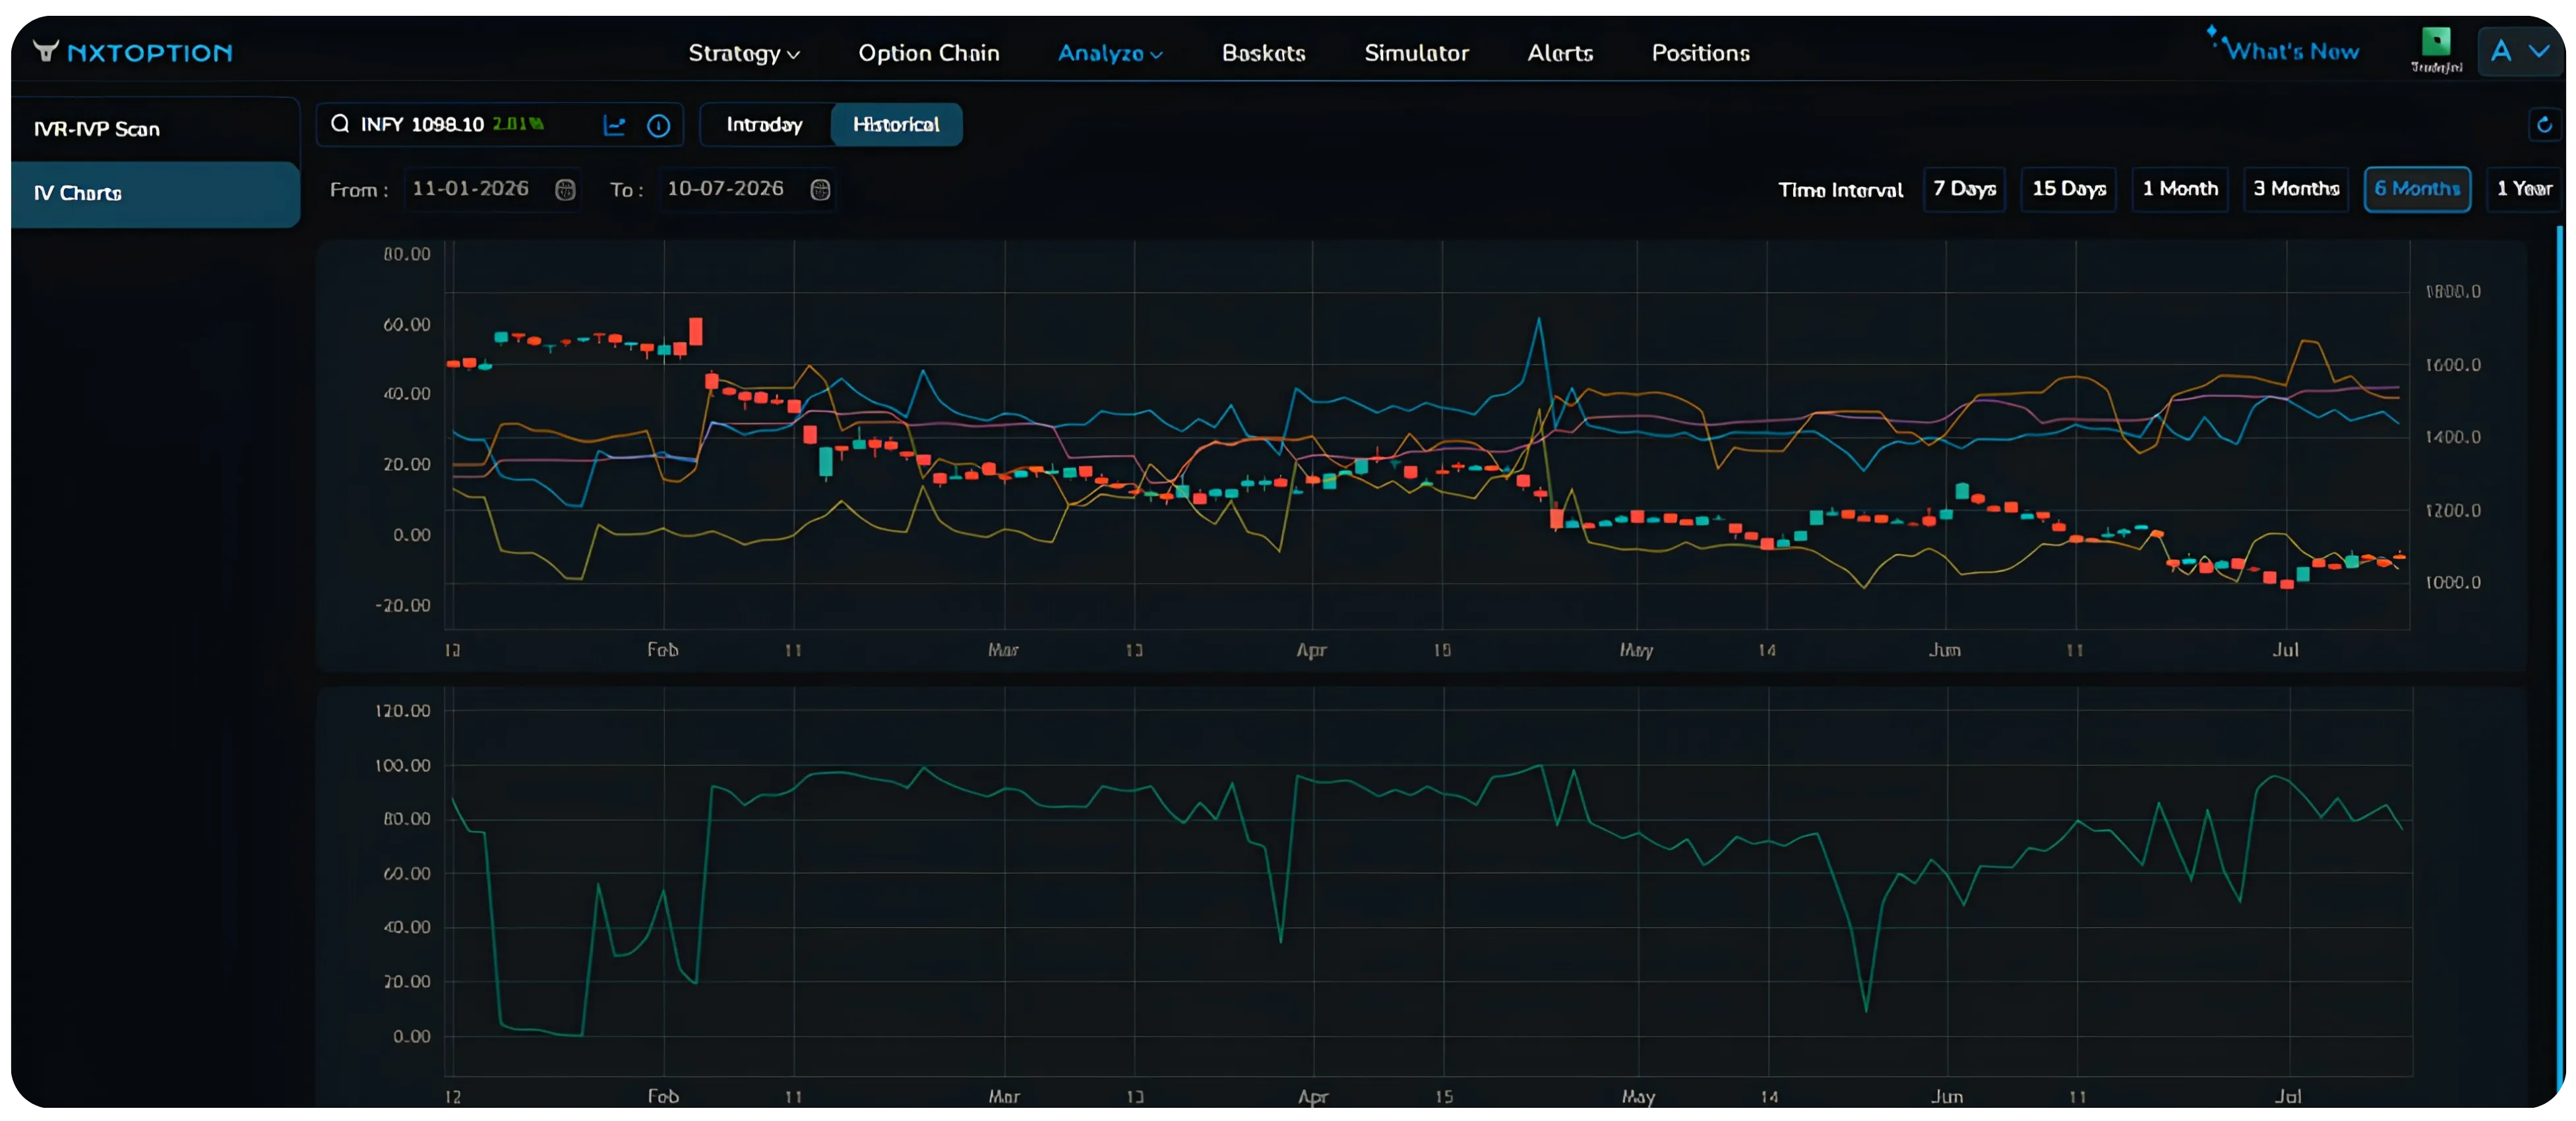Open the Positions page
The width and height of the screenshot is (2576, 1121).
click(1700, 53)
